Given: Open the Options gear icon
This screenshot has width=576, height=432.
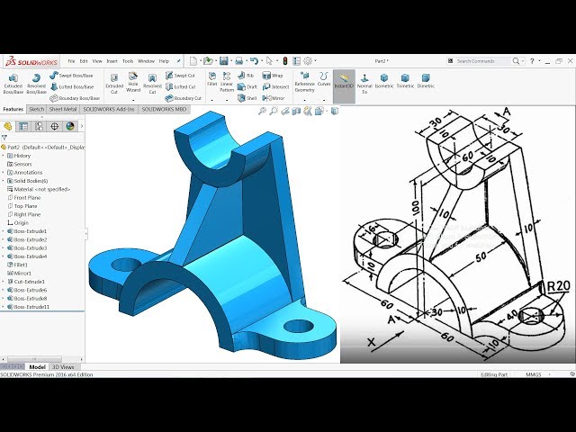Looking at the screenshot, I should [x=308, y=61].
